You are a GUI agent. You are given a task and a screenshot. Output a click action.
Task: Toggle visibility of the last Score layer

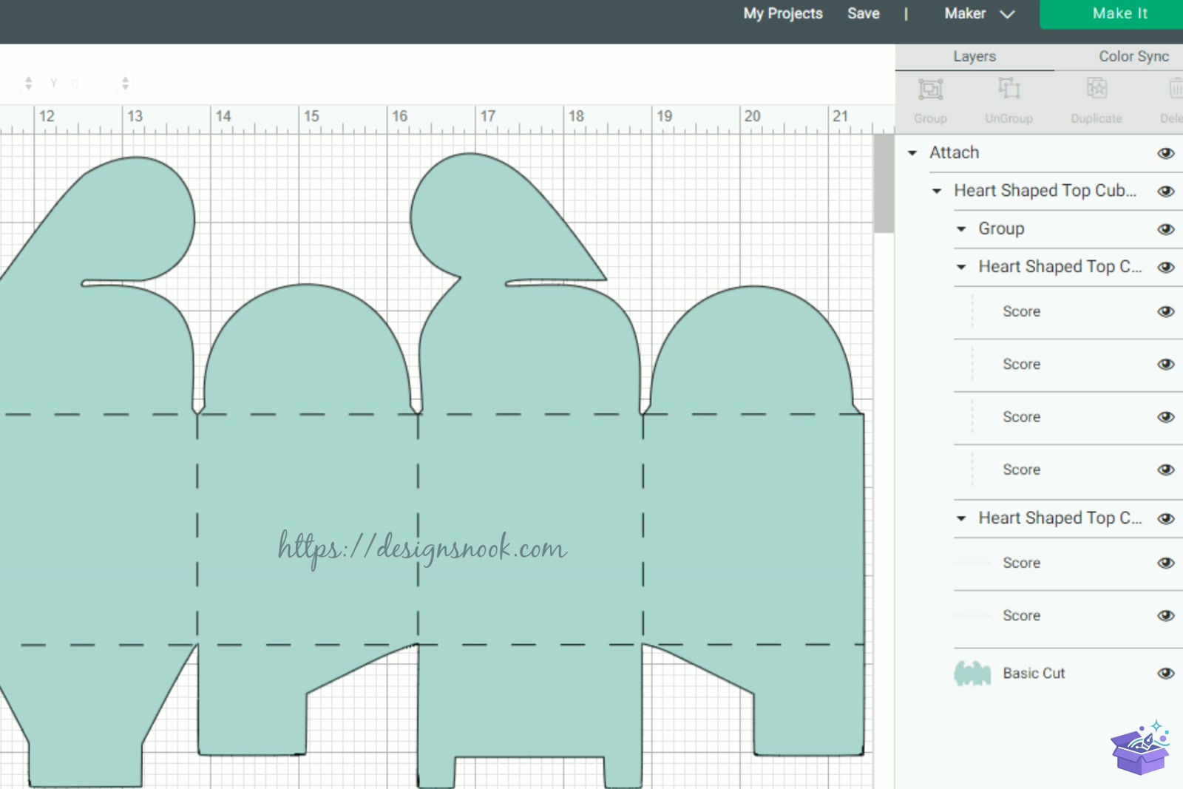pyautogui.click(x=1166, y=615)
